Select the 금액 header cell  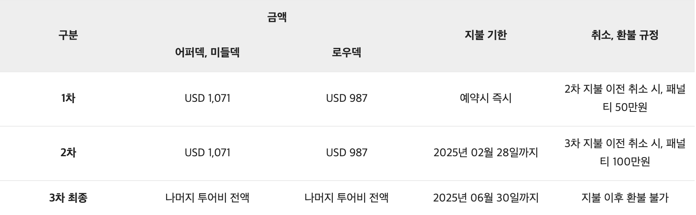pyautogui.click(x=277, y=17)
